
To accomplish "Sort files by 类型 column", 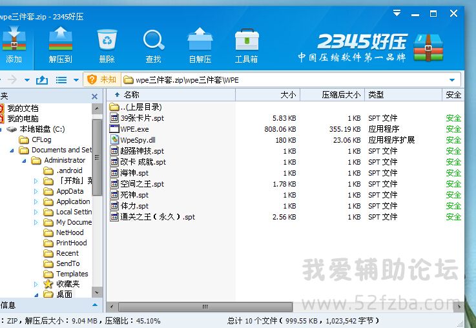I will pos(403,95).
